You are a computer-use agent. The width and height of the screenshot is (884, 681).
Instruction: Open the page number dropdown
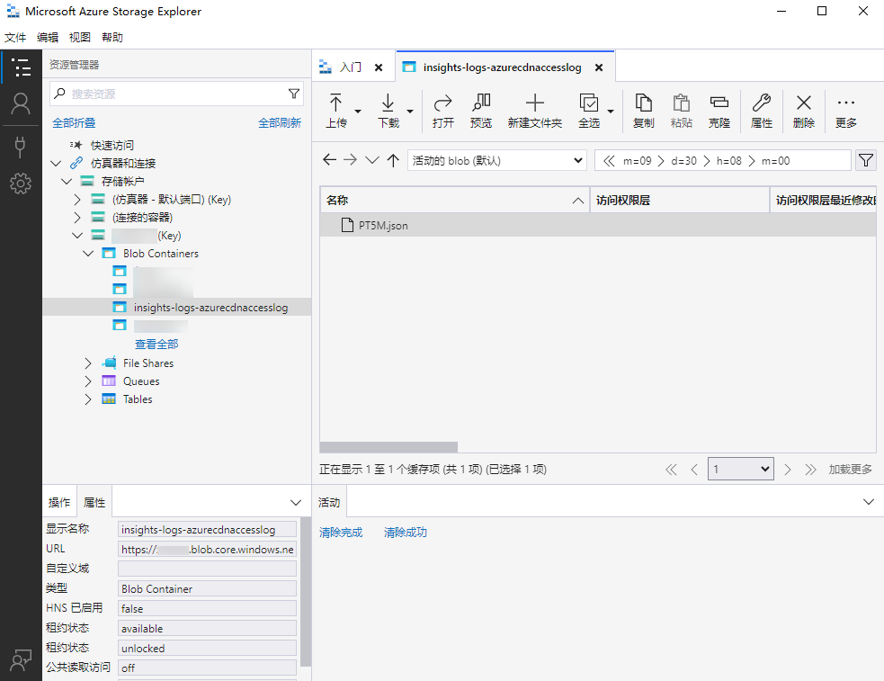pyautogui.click(x=740, y=470)
